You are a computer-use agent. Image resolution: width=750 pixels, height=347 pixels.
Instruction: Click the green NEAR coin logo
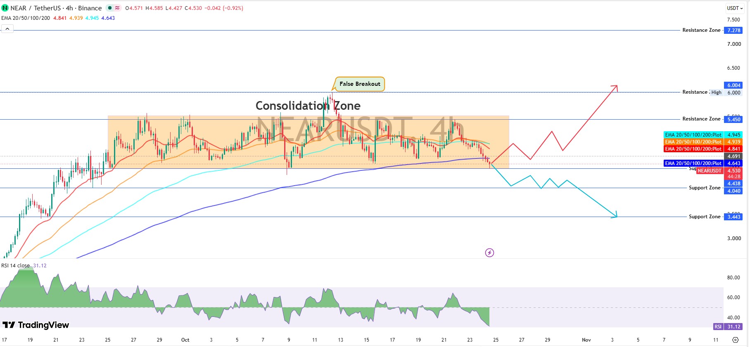5,8
